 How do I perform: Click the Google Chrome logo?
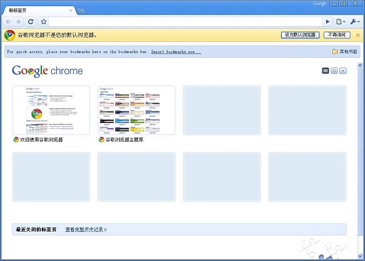(x=47, y=71)
